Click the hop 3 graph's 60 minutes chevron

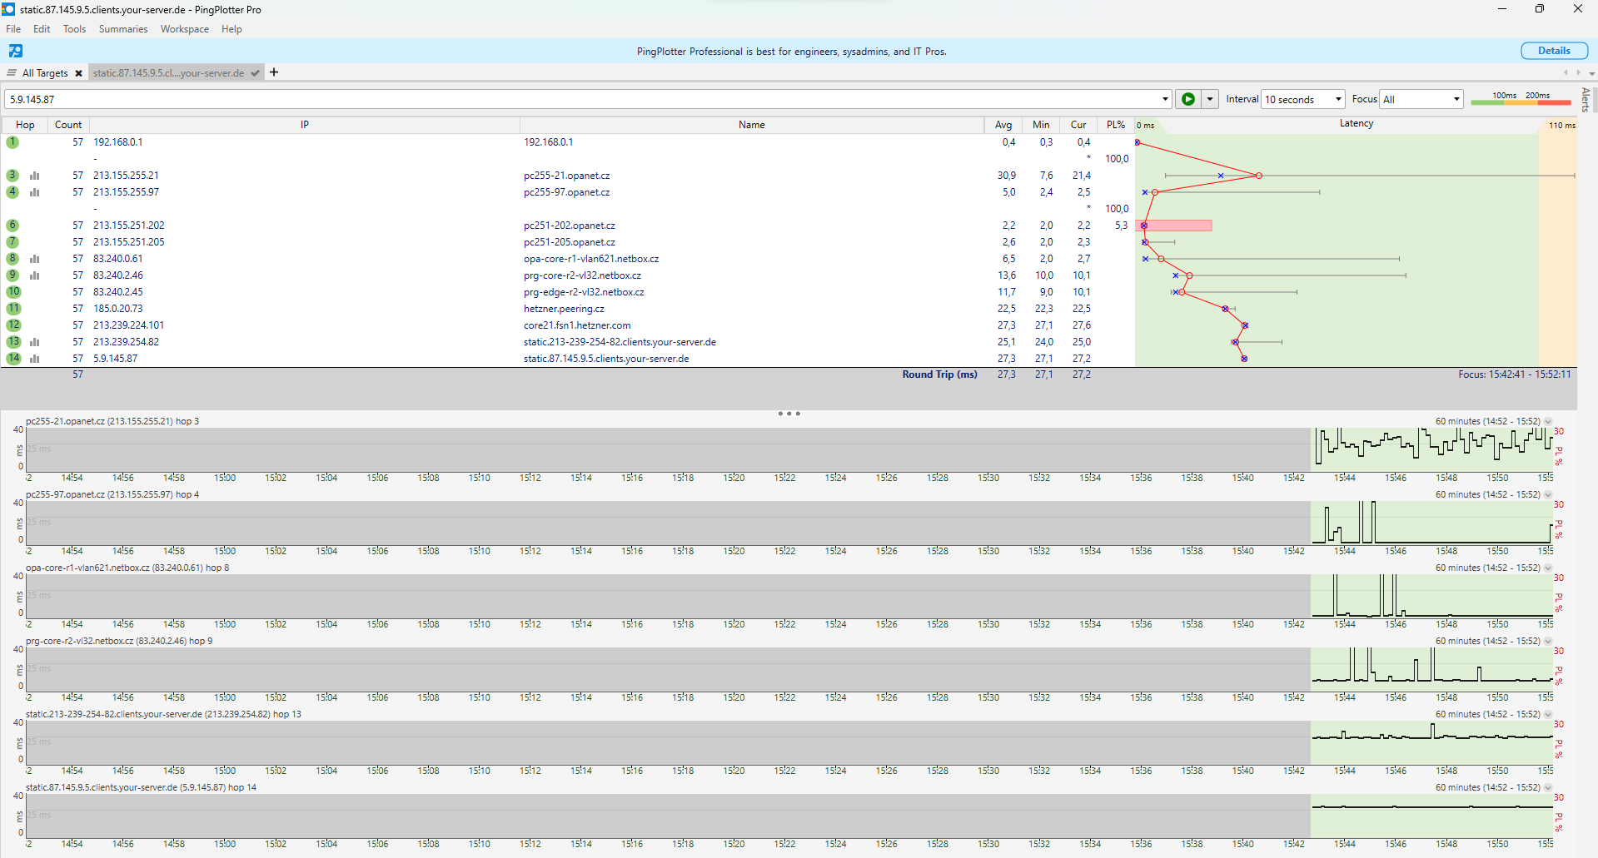point(1548,421)
